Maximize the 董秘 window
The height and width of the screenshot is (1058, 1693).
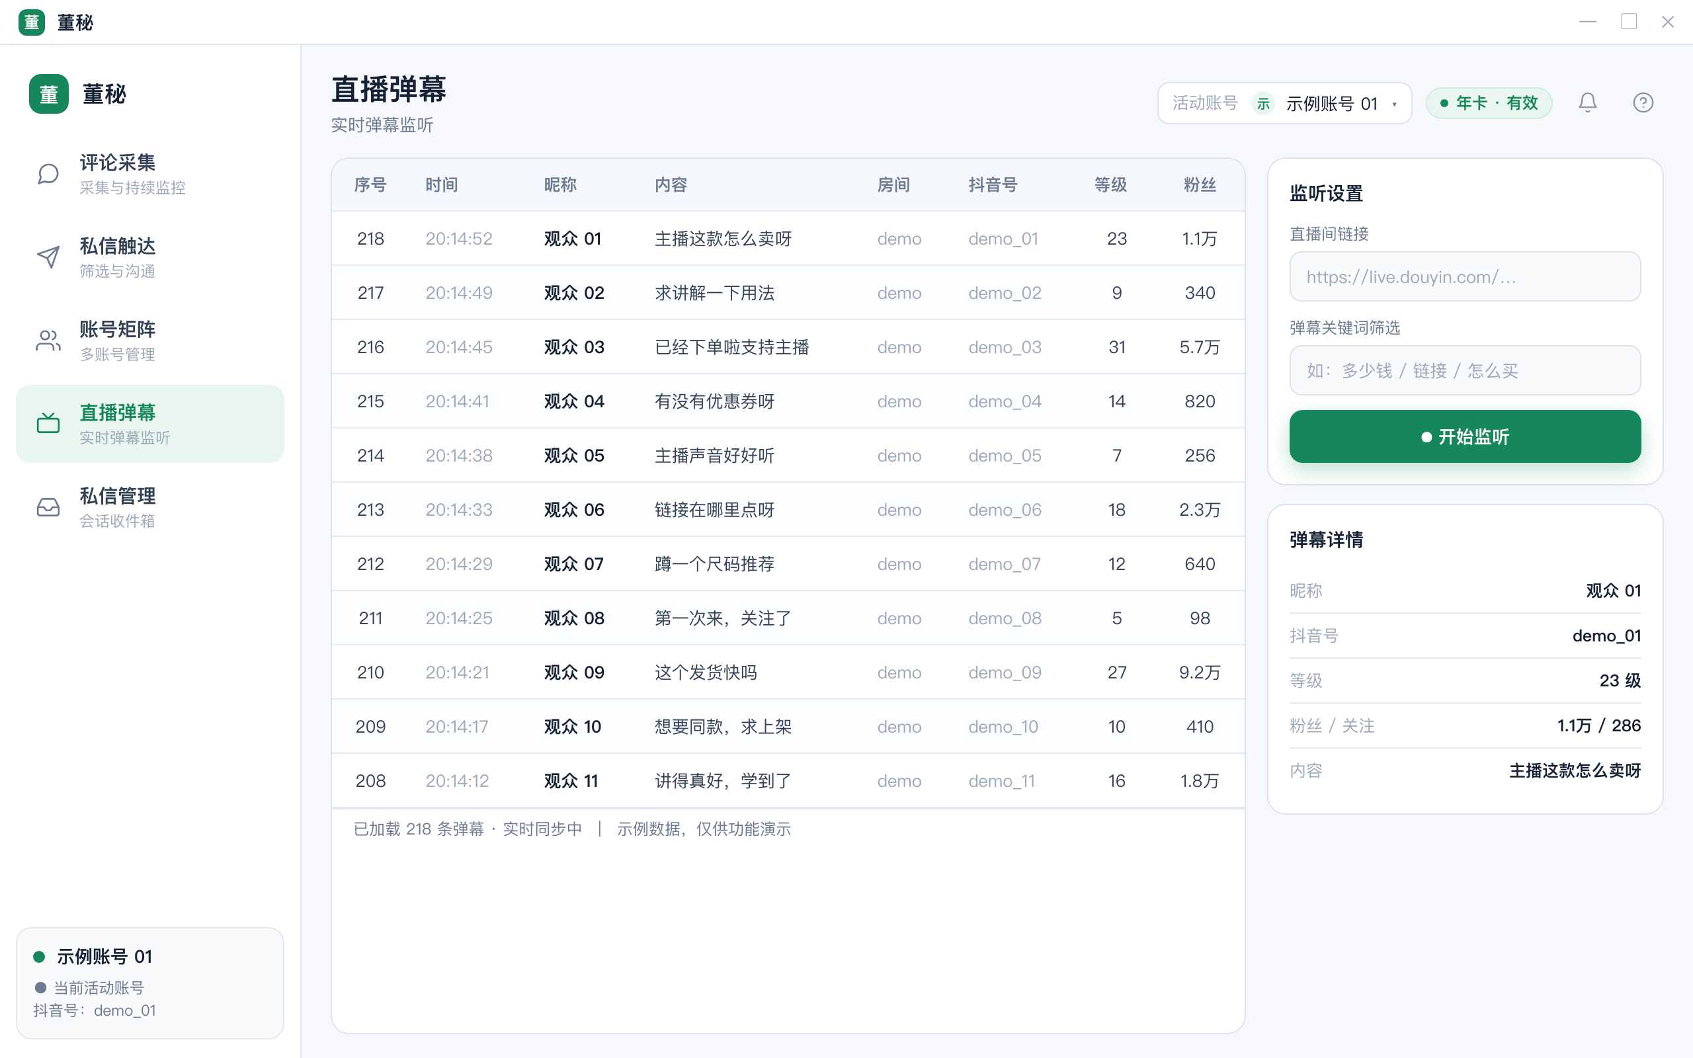[x=1629, y=22]
